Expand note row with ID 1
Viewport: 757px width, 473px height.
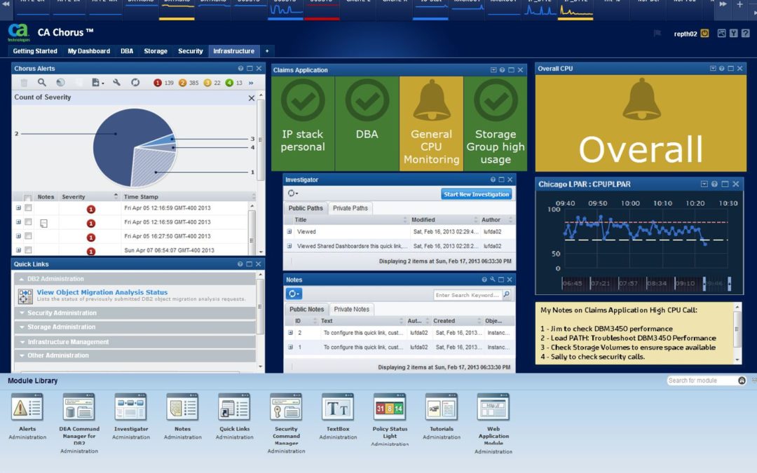point(290,347)
